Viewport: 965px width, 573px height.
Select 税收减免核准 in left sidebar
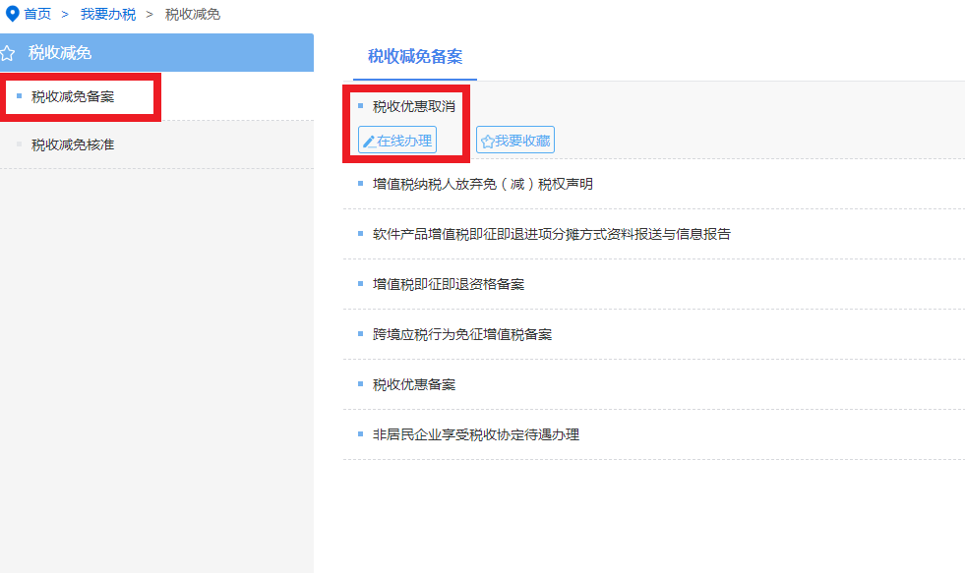click(73, 144)
